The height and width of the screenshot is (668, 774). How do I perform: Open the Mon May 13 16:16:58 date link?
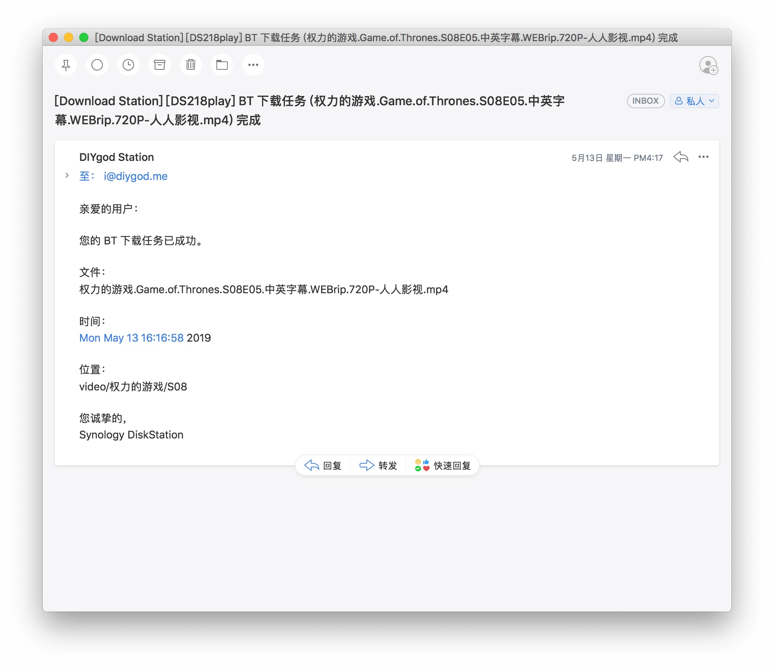tap(131, 338)
